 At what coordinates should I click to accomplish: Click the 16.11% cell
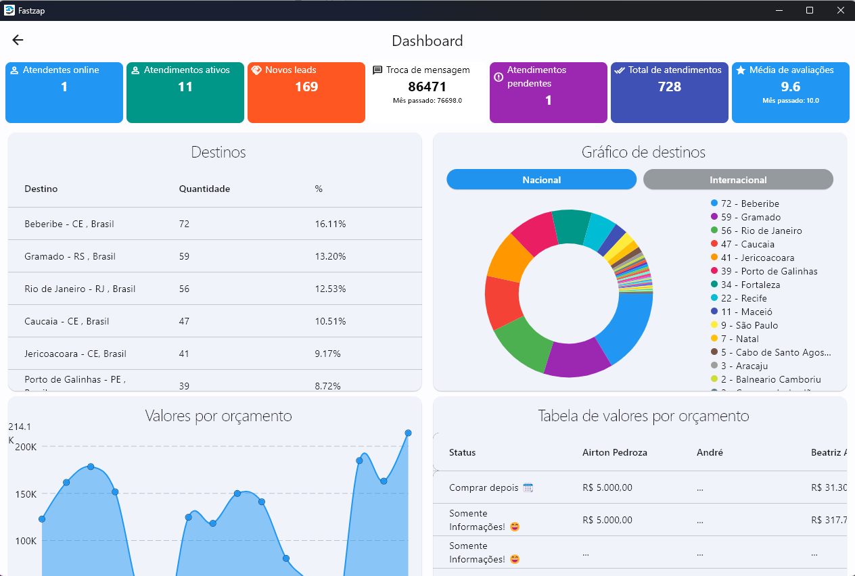[331, 224]
